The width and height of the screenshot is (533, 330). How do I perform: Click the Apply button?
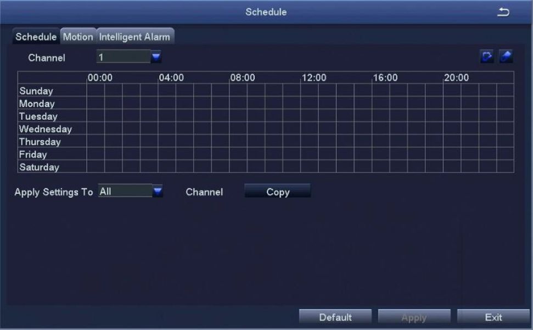pyautogui.click(x=414, y=317)
